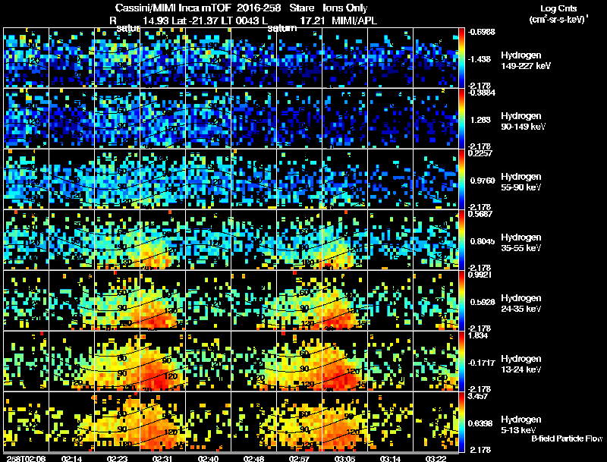The image size is (607, 462).
Task: Click the Hydrogen 35-55 keV color scale bar
Action: pos(461,240)
